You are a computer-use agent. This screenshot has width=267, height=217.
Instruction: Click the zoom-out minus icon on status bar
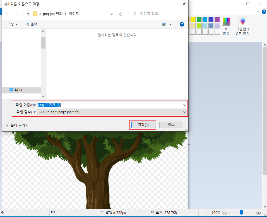click(x=224, y=212)
